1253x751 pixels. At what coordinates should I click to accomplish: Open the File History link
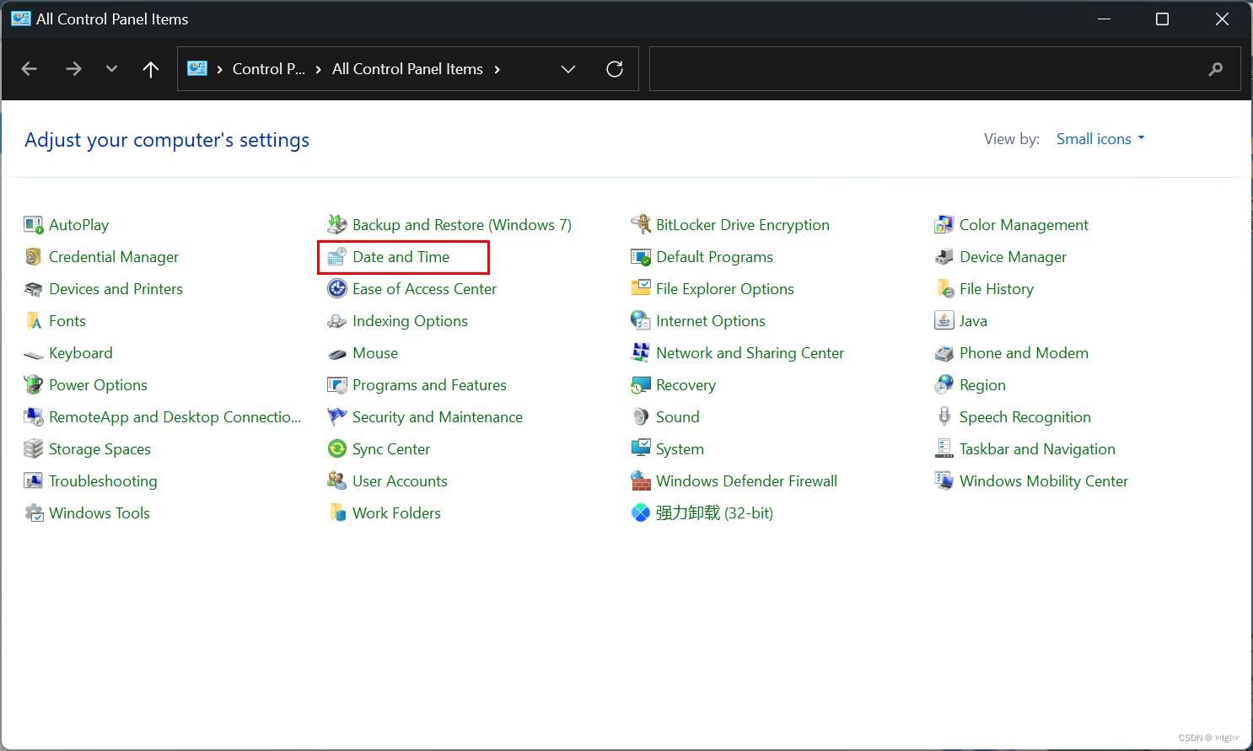[996, 289]
